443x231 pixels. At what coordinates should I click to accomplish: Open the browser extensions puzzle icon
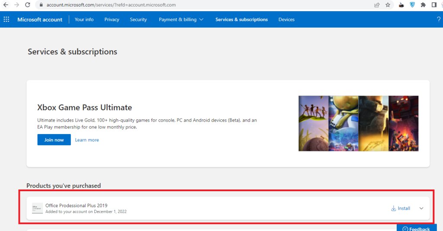pyautogui.click(x=423, y=5)
